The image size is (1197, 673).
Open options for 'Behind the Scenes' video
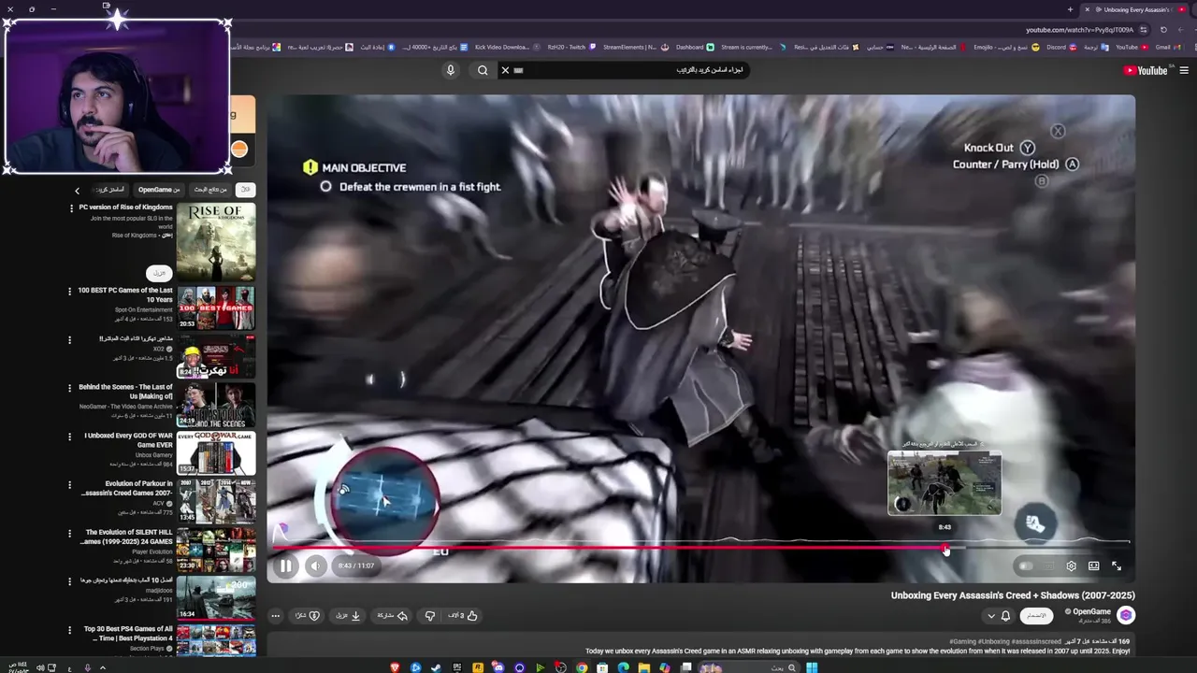[69, 388]
